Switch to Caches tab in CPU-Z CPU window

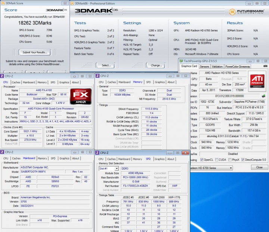(16, 82)
